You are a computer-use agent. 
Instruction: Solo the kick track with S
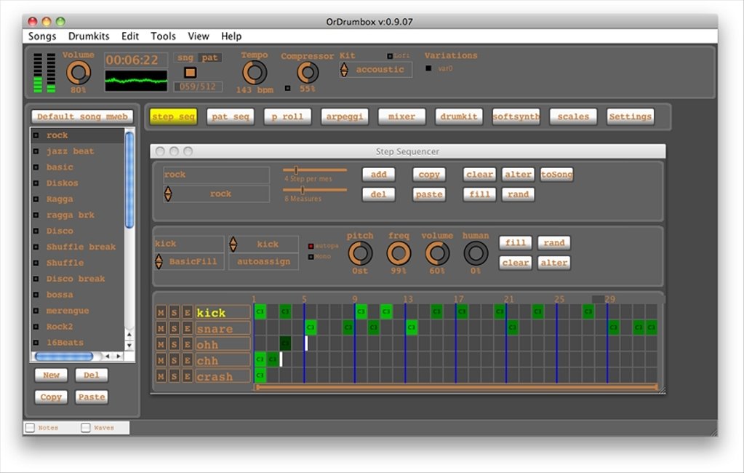[x=174, y=312]
